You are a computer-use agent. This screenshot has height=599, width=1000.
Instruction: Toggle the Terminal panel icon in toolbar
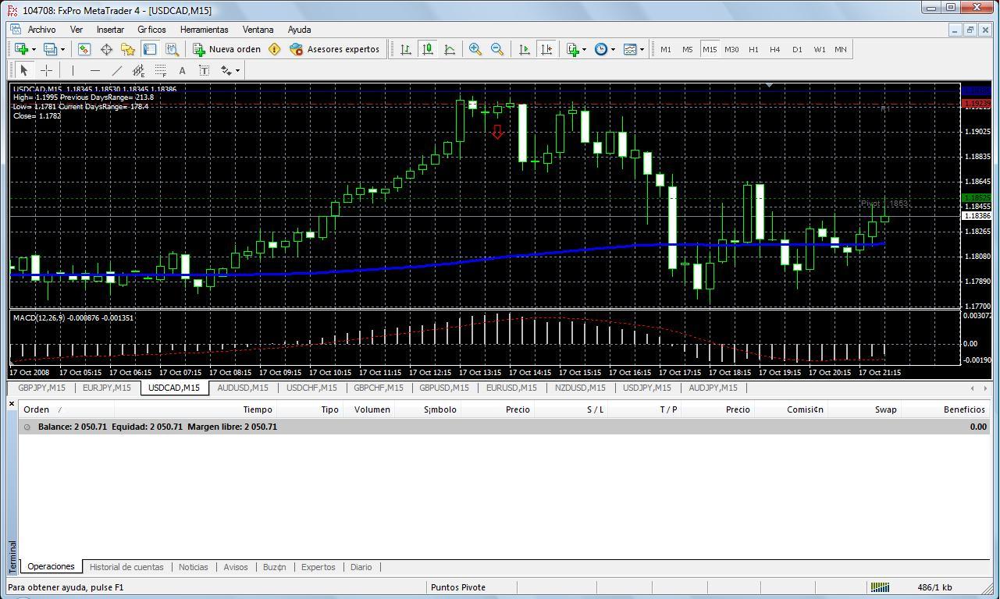[x=150, y=49]
